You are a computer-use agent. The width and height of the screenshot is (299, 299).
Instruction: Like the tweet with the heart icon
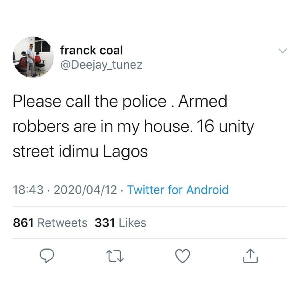183,256
